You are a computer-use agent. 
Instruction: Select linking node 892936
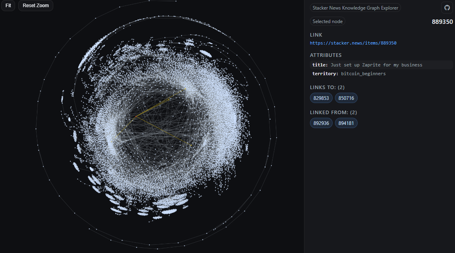click(321, 123)
